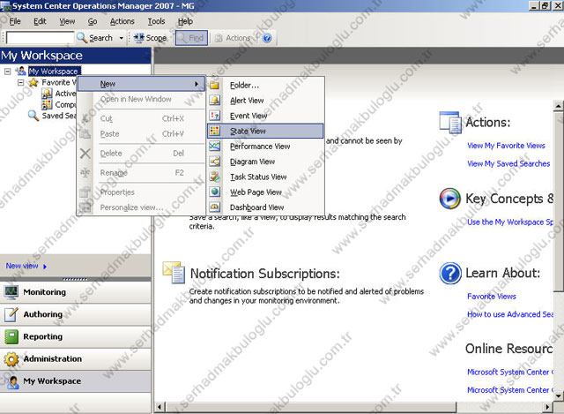The width and height of the screenshot is (564, 414).
Task: Click the My Workspace user icon in navigation
Action: (13, 381)
